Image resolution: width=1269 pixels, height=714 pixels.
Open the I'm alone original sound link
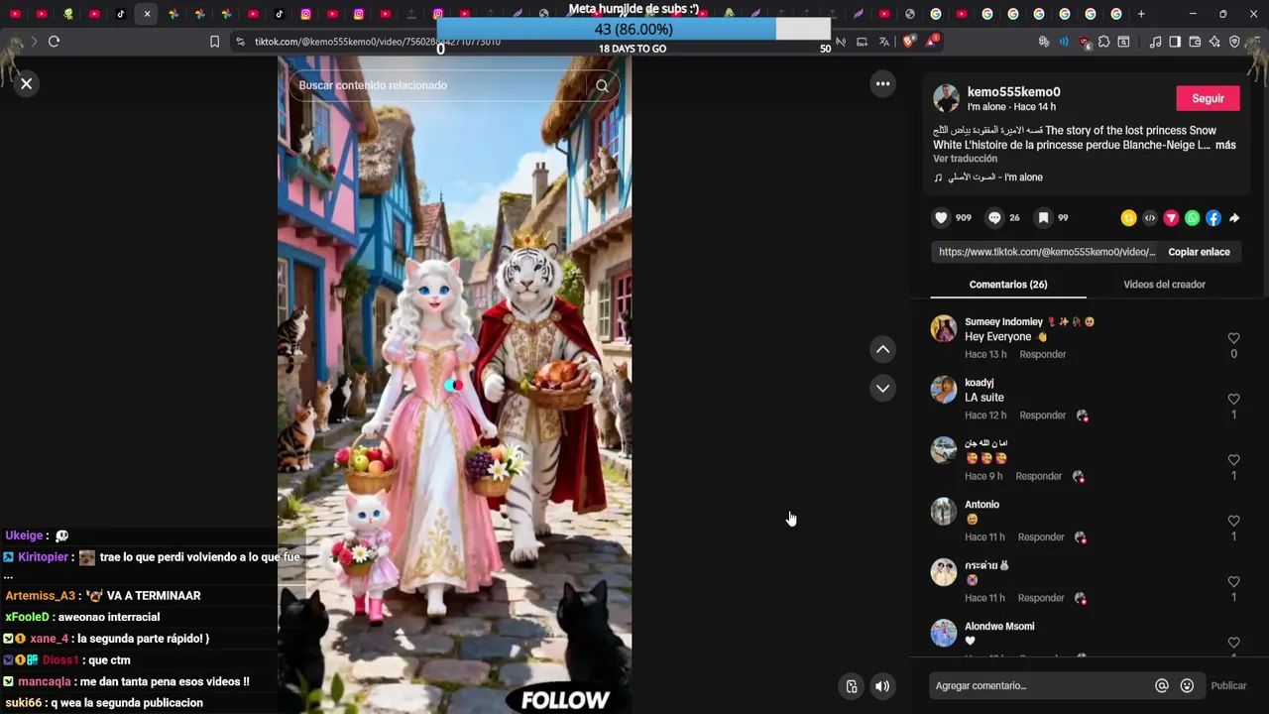tap(988, 178)
